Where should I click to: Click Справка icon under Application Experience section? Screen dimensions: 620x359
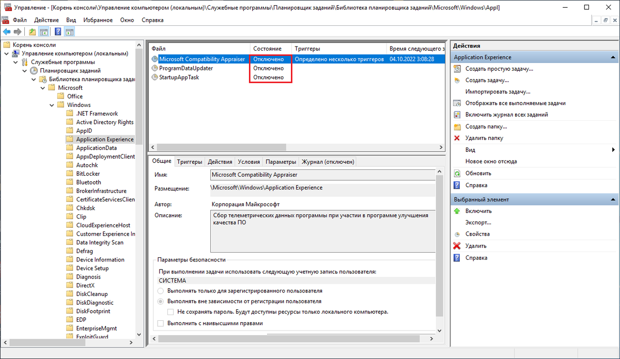click(x=457, y=185)
